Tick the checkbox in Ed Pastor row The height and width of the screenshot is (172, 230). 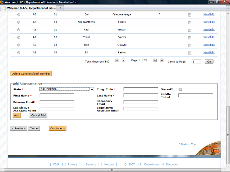pyautogui.click(x=190, y=52)
